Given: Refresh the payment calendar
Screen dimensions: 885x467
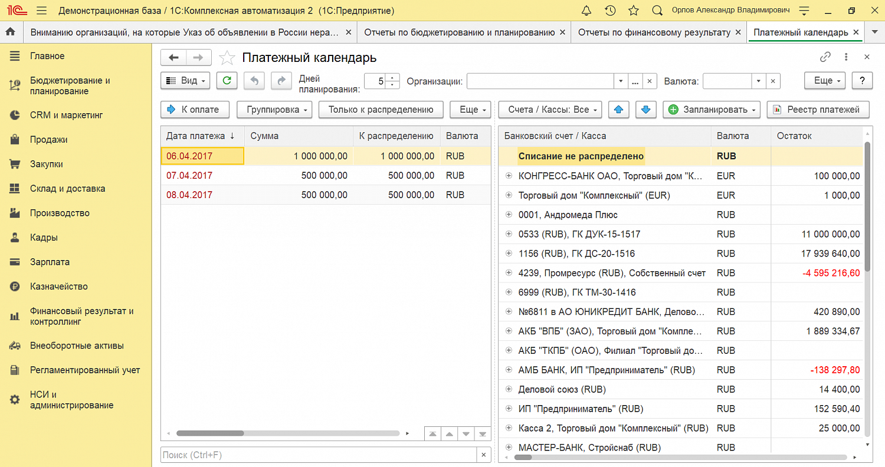Looking at the screenshot, I should tap(227, 81).
